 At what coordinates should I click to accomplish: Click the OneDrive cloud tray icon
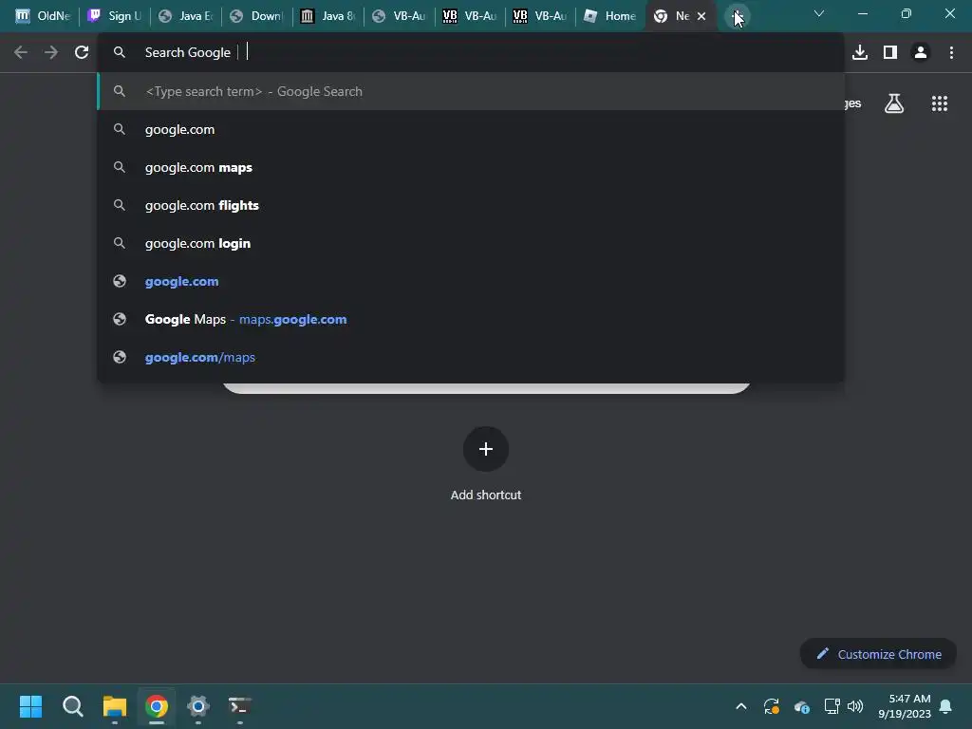[801, 706]
